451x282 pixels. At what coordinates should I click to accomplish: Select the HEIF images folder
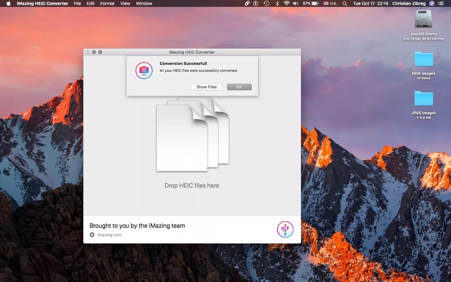tap(423, 59)
